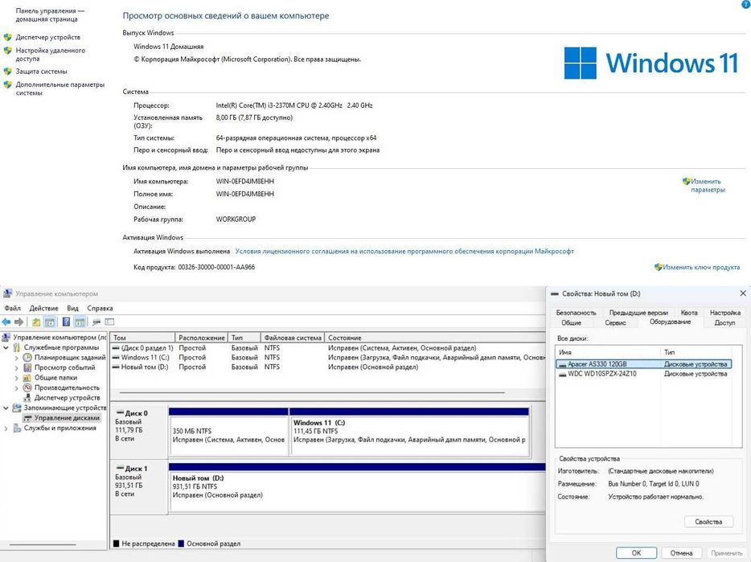The width and height of the screenshot is (751, 562).
Task: Click the Просмотр событий icon in tree
Action: click(28, 367)
